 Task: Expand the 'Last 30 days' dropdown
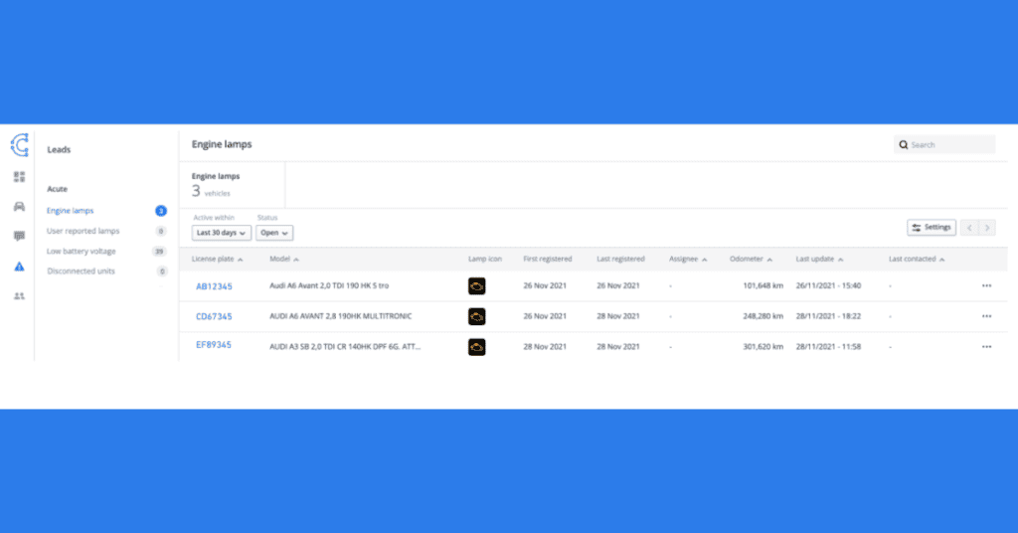pyautogui.click(x=220, y=233)
